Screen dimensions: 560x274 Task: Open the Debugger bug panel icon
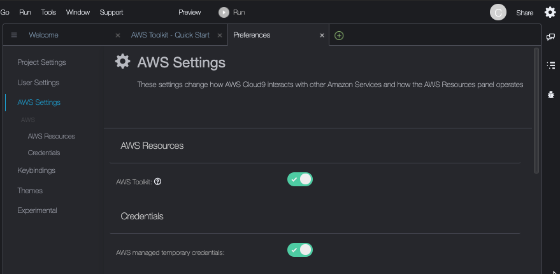550,95
